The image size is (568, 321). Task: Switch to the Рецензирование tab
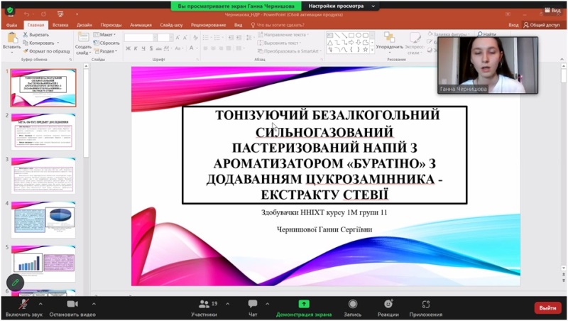coord(208,25)
